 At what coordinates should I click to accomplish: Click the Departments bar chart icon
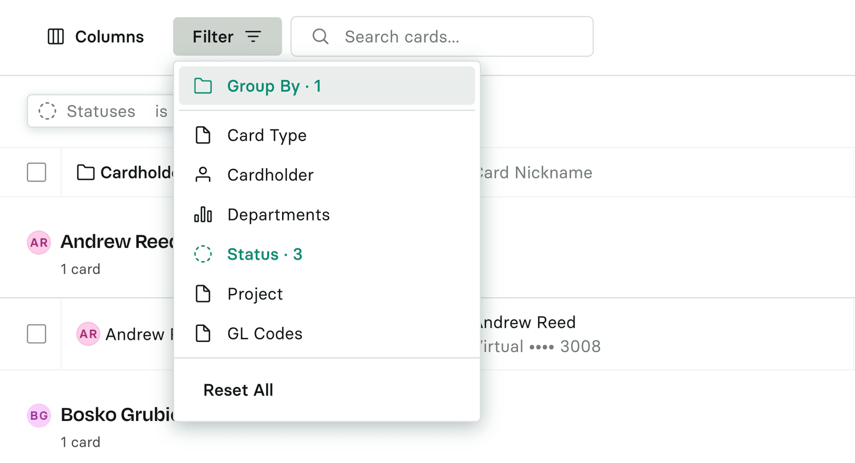click(x=203, y=215)
